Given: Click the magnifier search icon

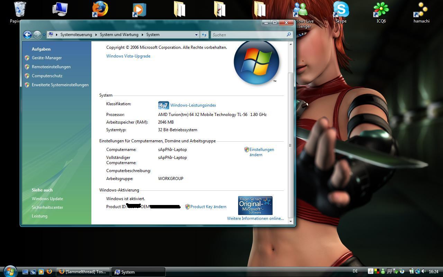Looking at the screenshot, I should 289,35.
